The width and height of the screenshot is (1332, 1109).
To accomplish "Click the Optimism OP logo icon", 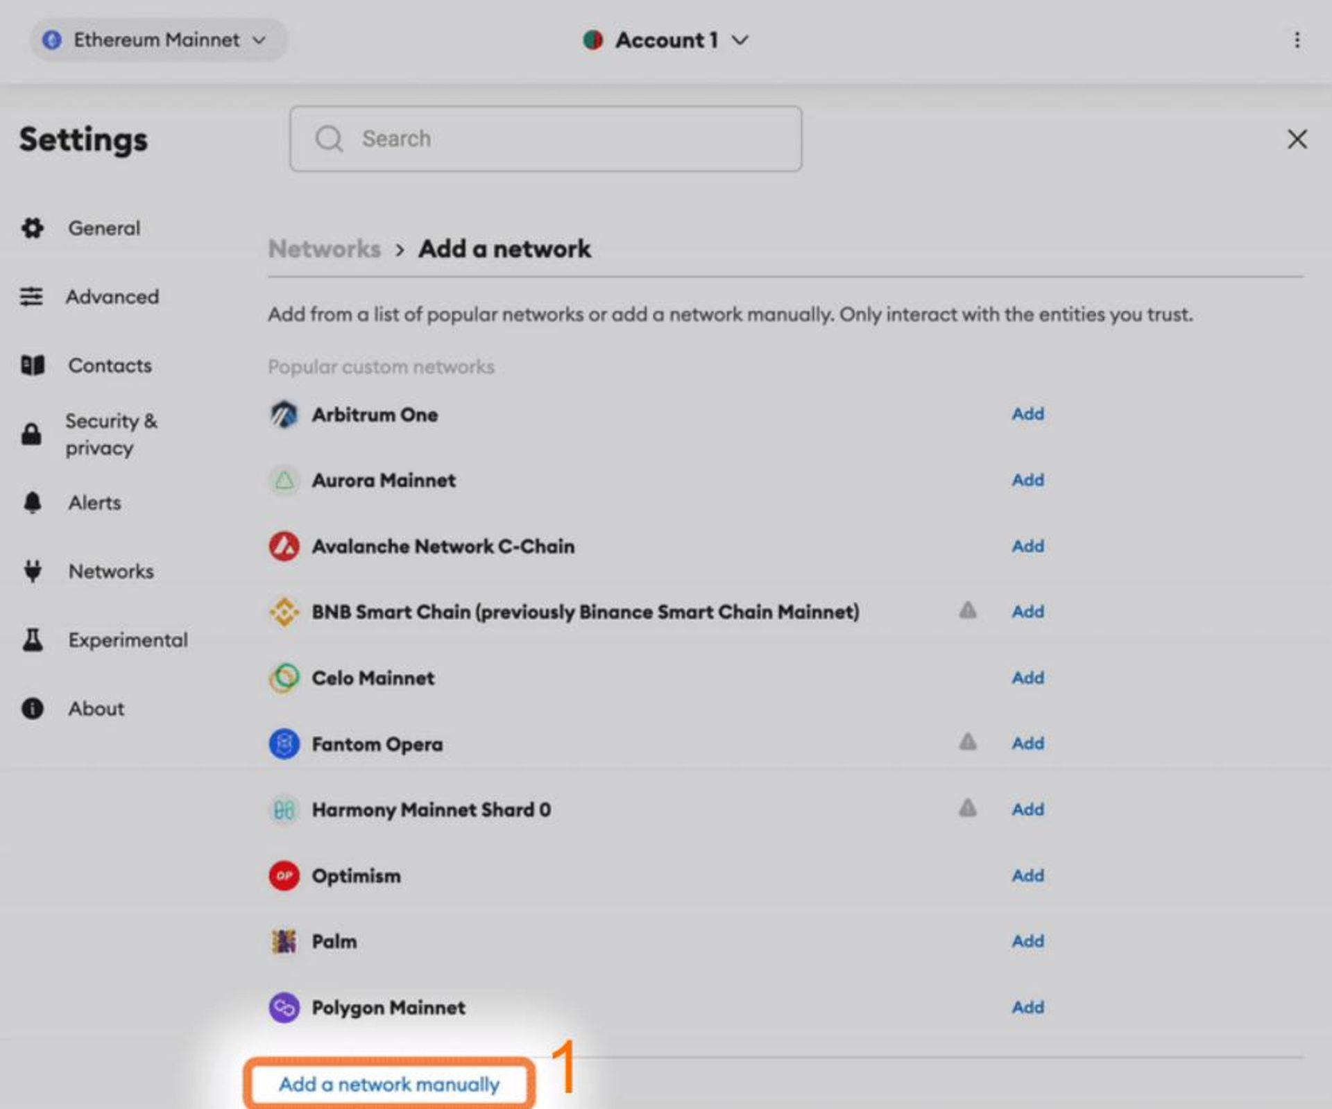I will click(284, 876).
